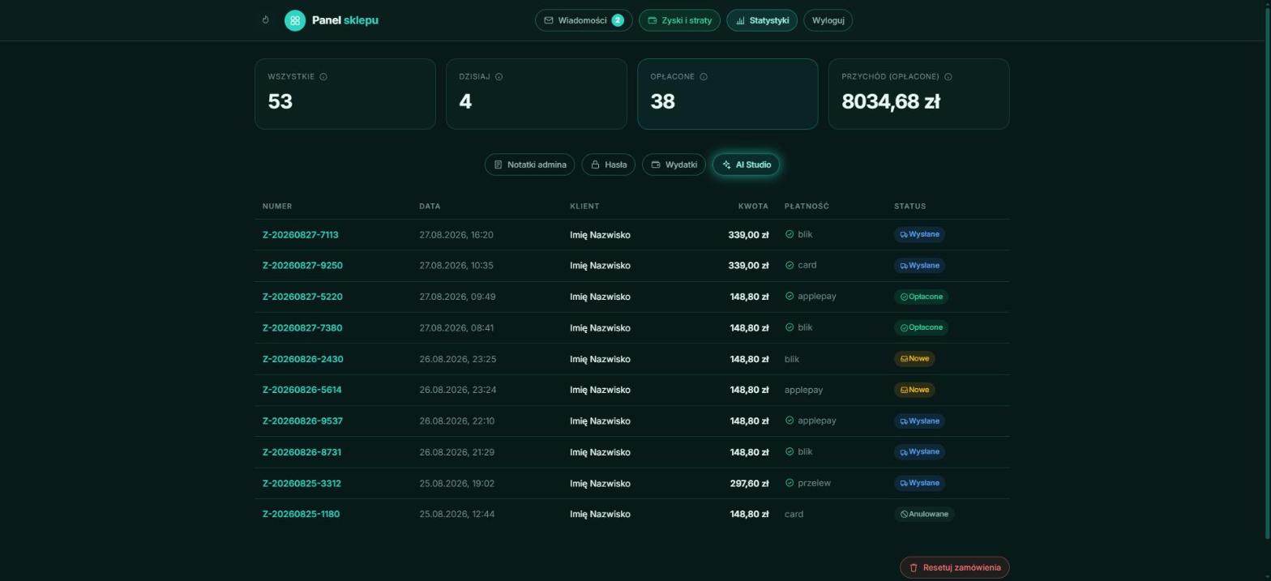The height and width of the screenshot is (581, 1271).
Task: Open Wiadomości from the top navigation
Action: tap(584, 20)
